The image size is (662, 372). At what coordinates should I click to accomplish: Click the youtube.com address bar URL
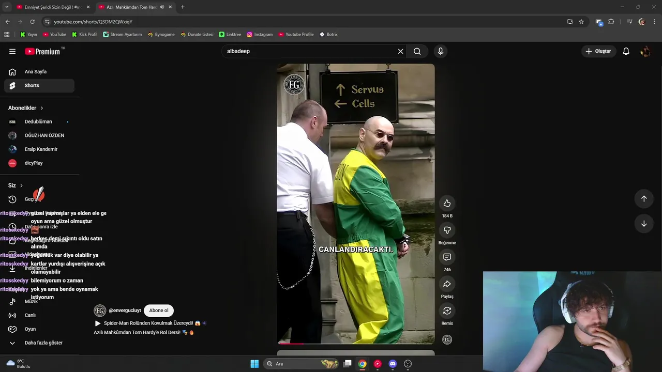click(93, 22)
